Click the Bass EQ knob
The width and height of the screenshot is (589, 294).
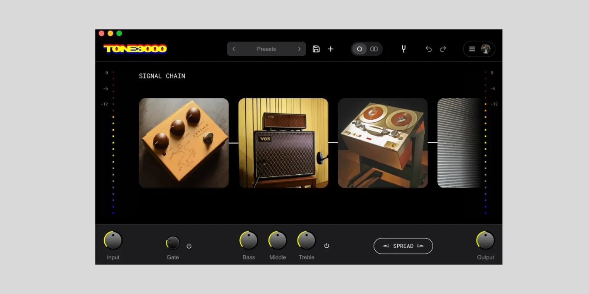coord(249,240)
